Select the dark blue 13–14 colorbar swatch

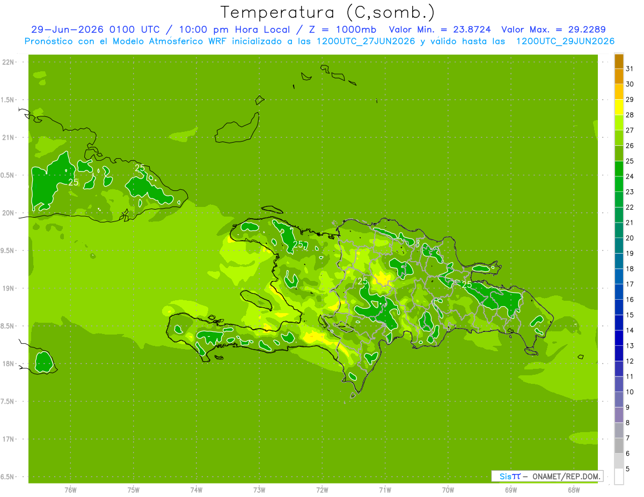click(x=619, y=338)
